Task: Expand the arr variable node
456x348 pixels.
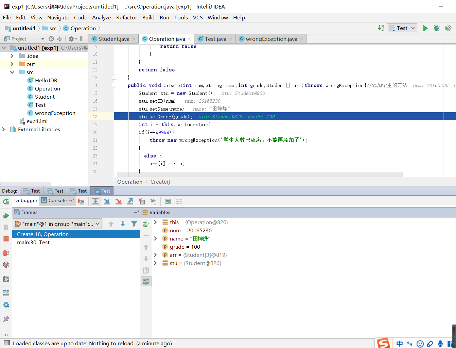Action: [x=155, y=255]
